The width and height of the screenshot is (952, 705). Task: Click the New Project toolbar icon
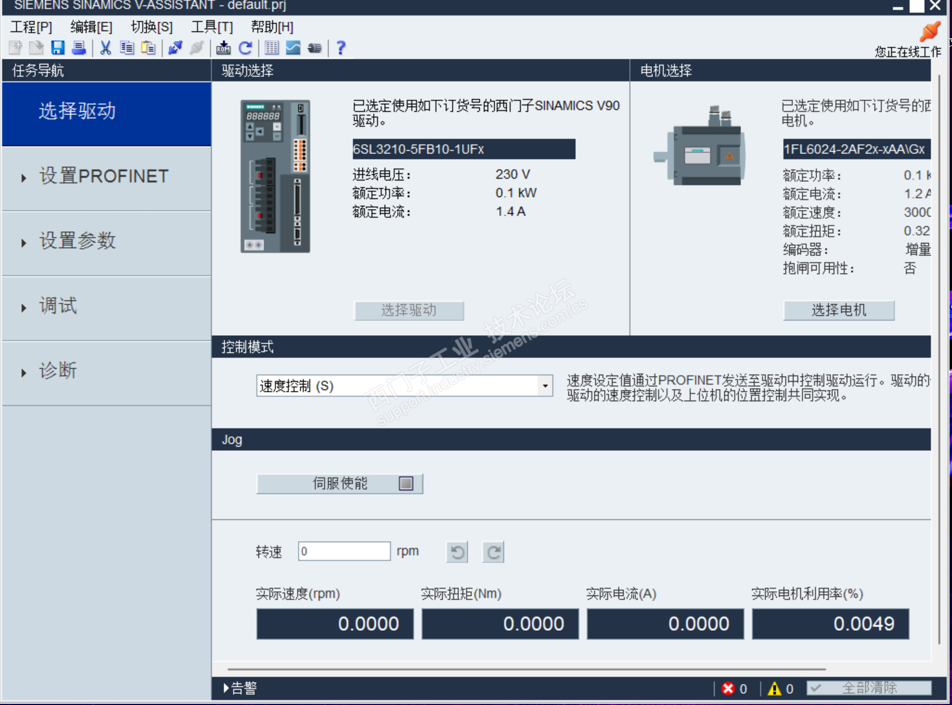tap(15, 48)
